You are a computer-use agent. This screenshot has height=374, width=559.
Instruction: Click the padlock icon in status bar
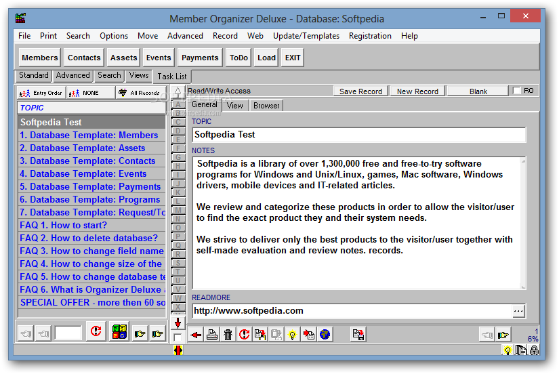tap(534, 350)
